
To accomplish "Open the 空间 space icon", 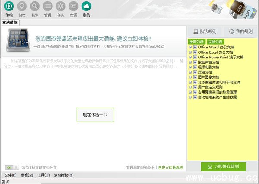I will (x=74, y=7).
